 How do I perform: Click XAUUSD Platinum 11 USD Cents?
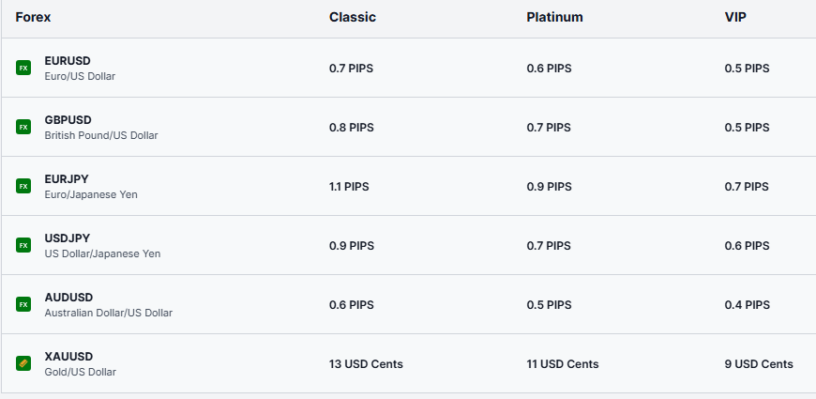(x=563, y=364)
